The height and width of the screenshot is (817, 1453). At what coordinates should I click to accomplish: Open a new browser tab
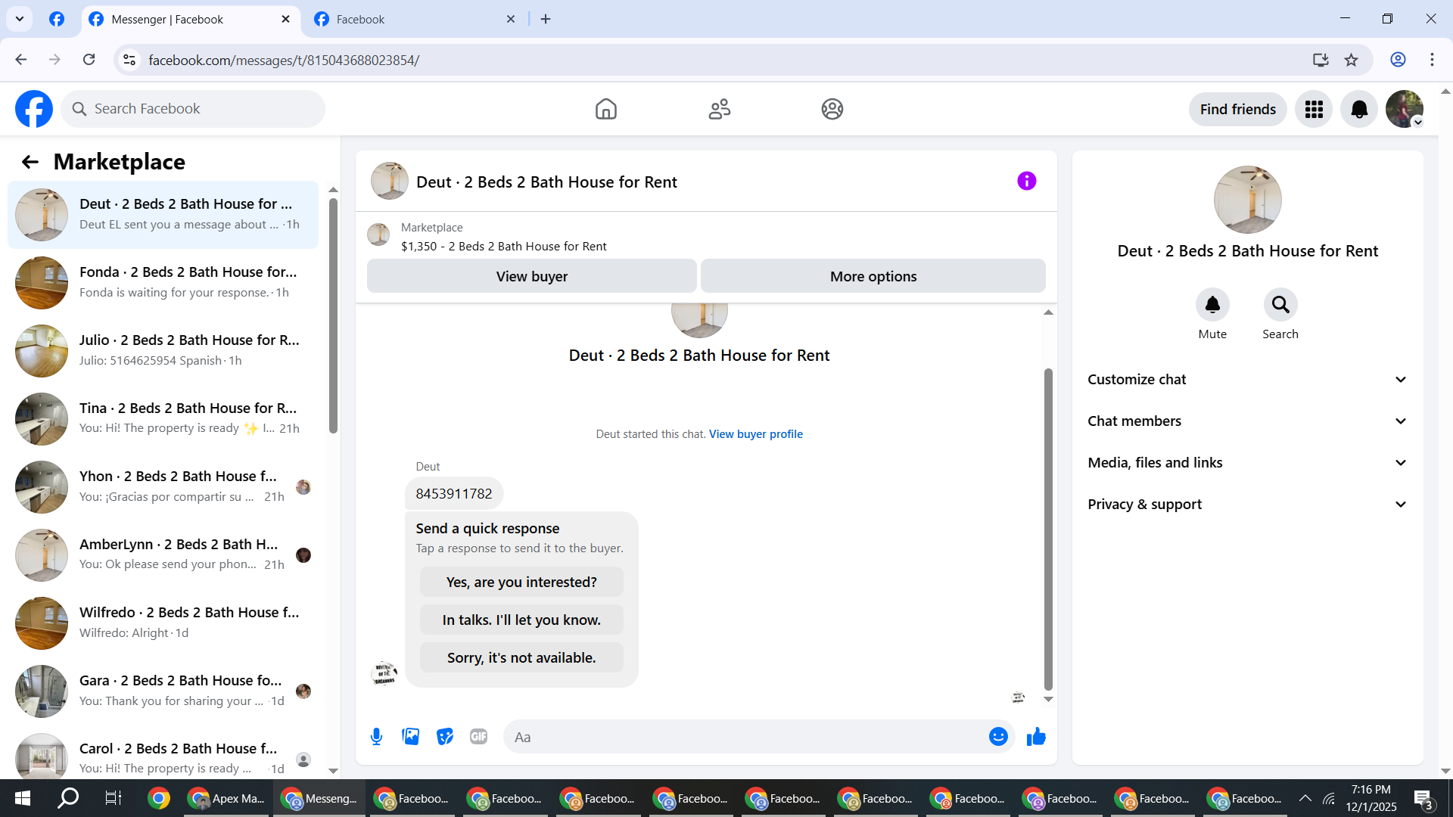pos(546,20)
